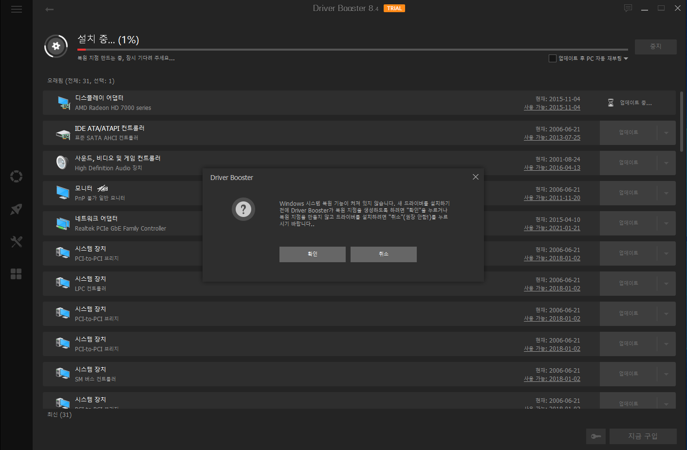
Task: Select the LPC 컨트롤러 system device icon
Action: (63, 284)
